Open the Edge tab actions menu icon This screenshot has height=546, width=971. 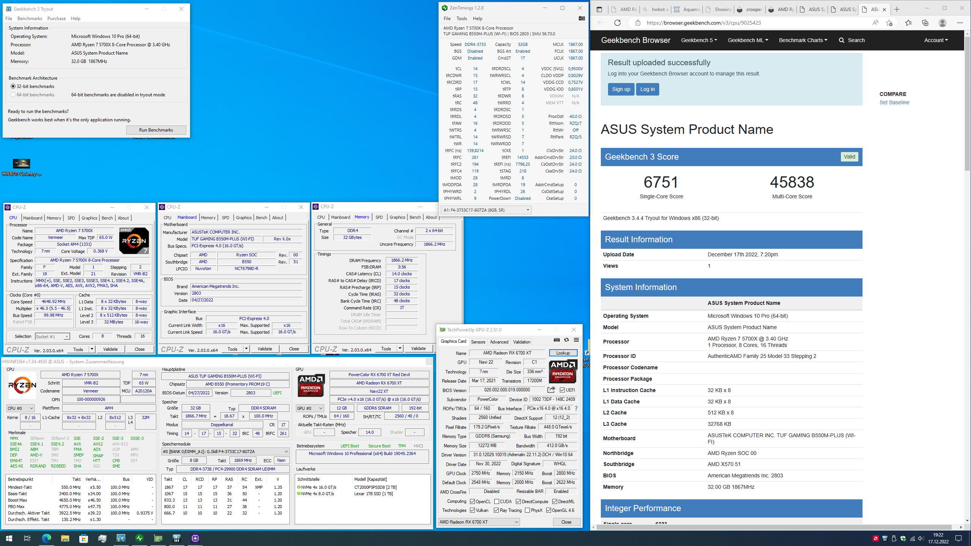[599, 9]
